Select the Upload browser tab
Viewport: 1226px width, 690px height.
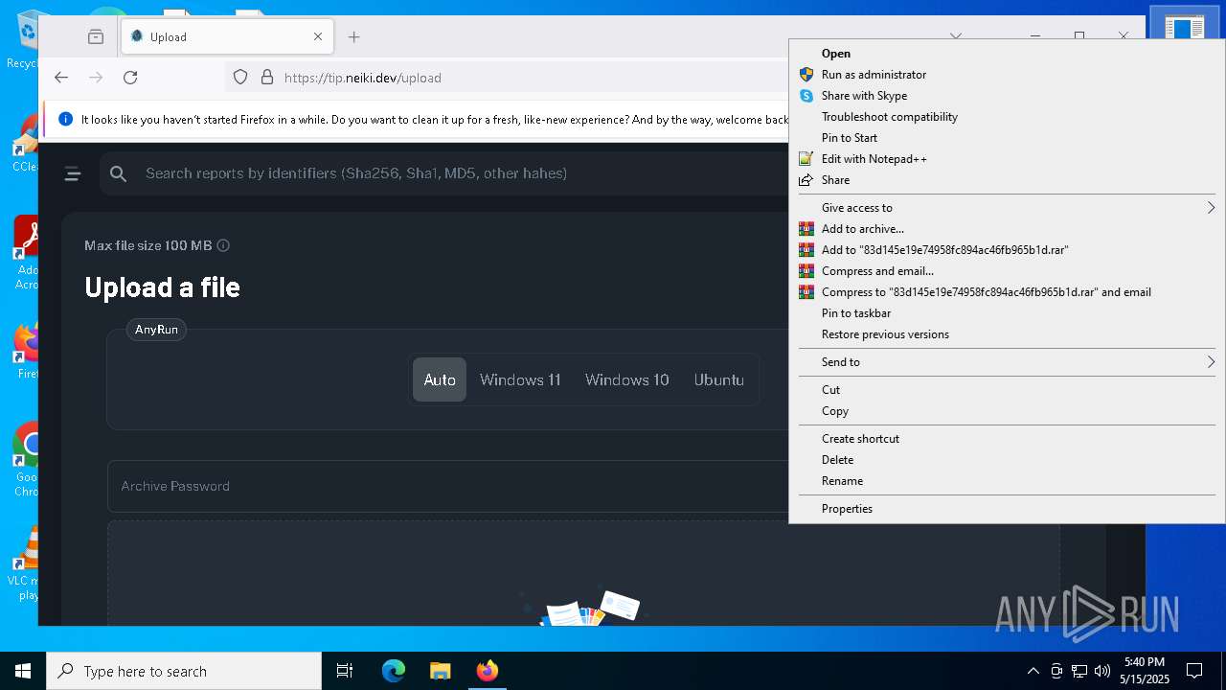point(227,36)
